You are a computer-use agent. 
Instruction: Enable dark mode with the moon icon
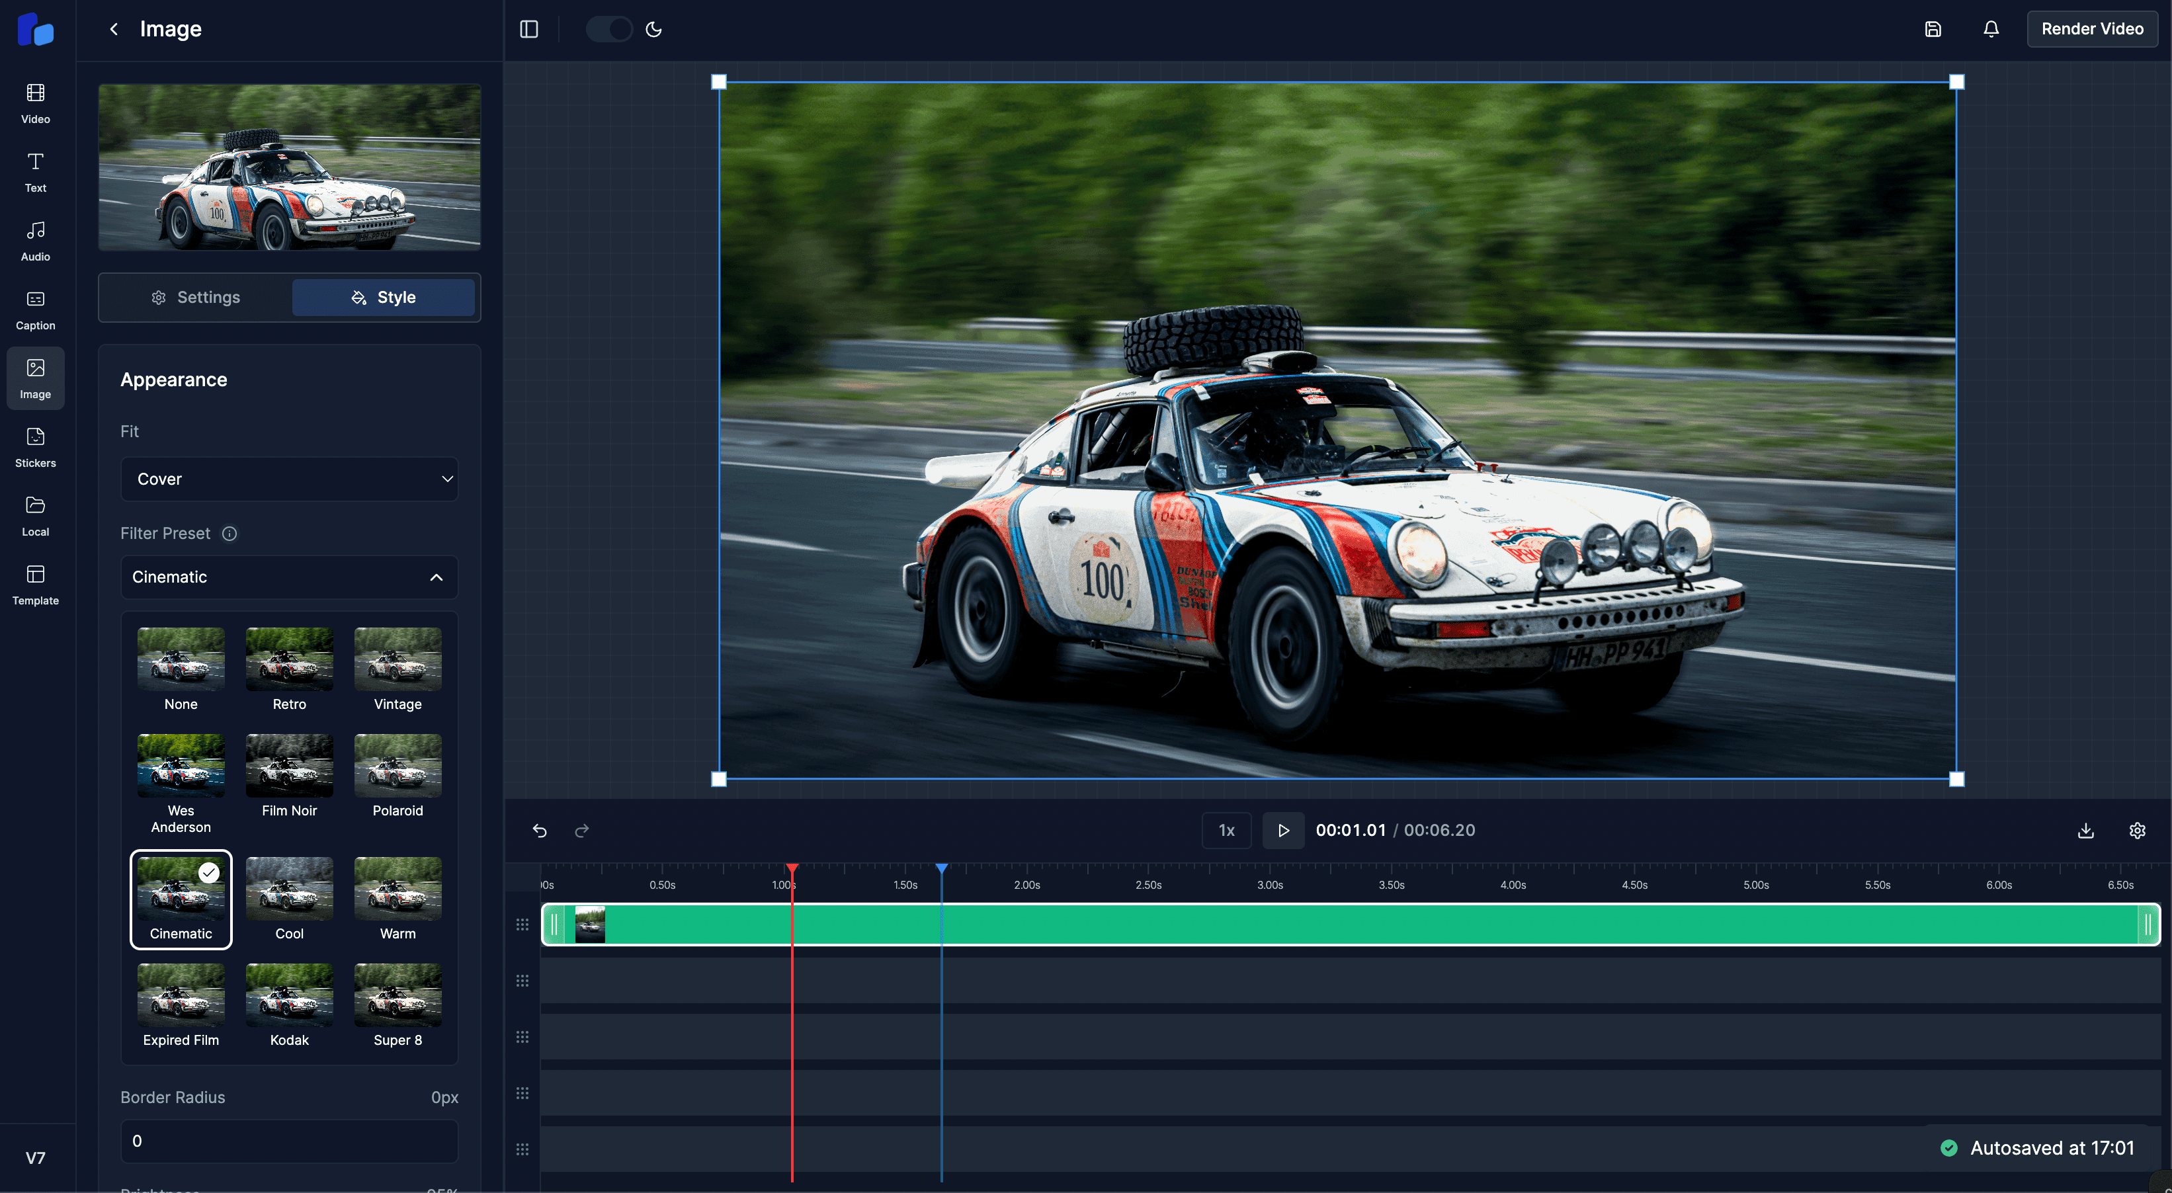click(x=654, y=28)
